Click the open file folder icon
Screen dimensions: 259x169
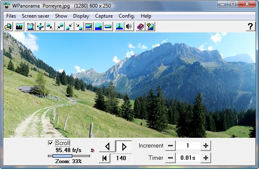[8, 27]
